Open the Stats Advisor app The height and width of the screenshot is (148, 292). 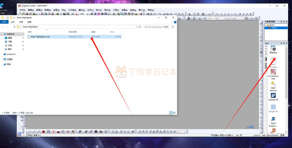(273, 86)
